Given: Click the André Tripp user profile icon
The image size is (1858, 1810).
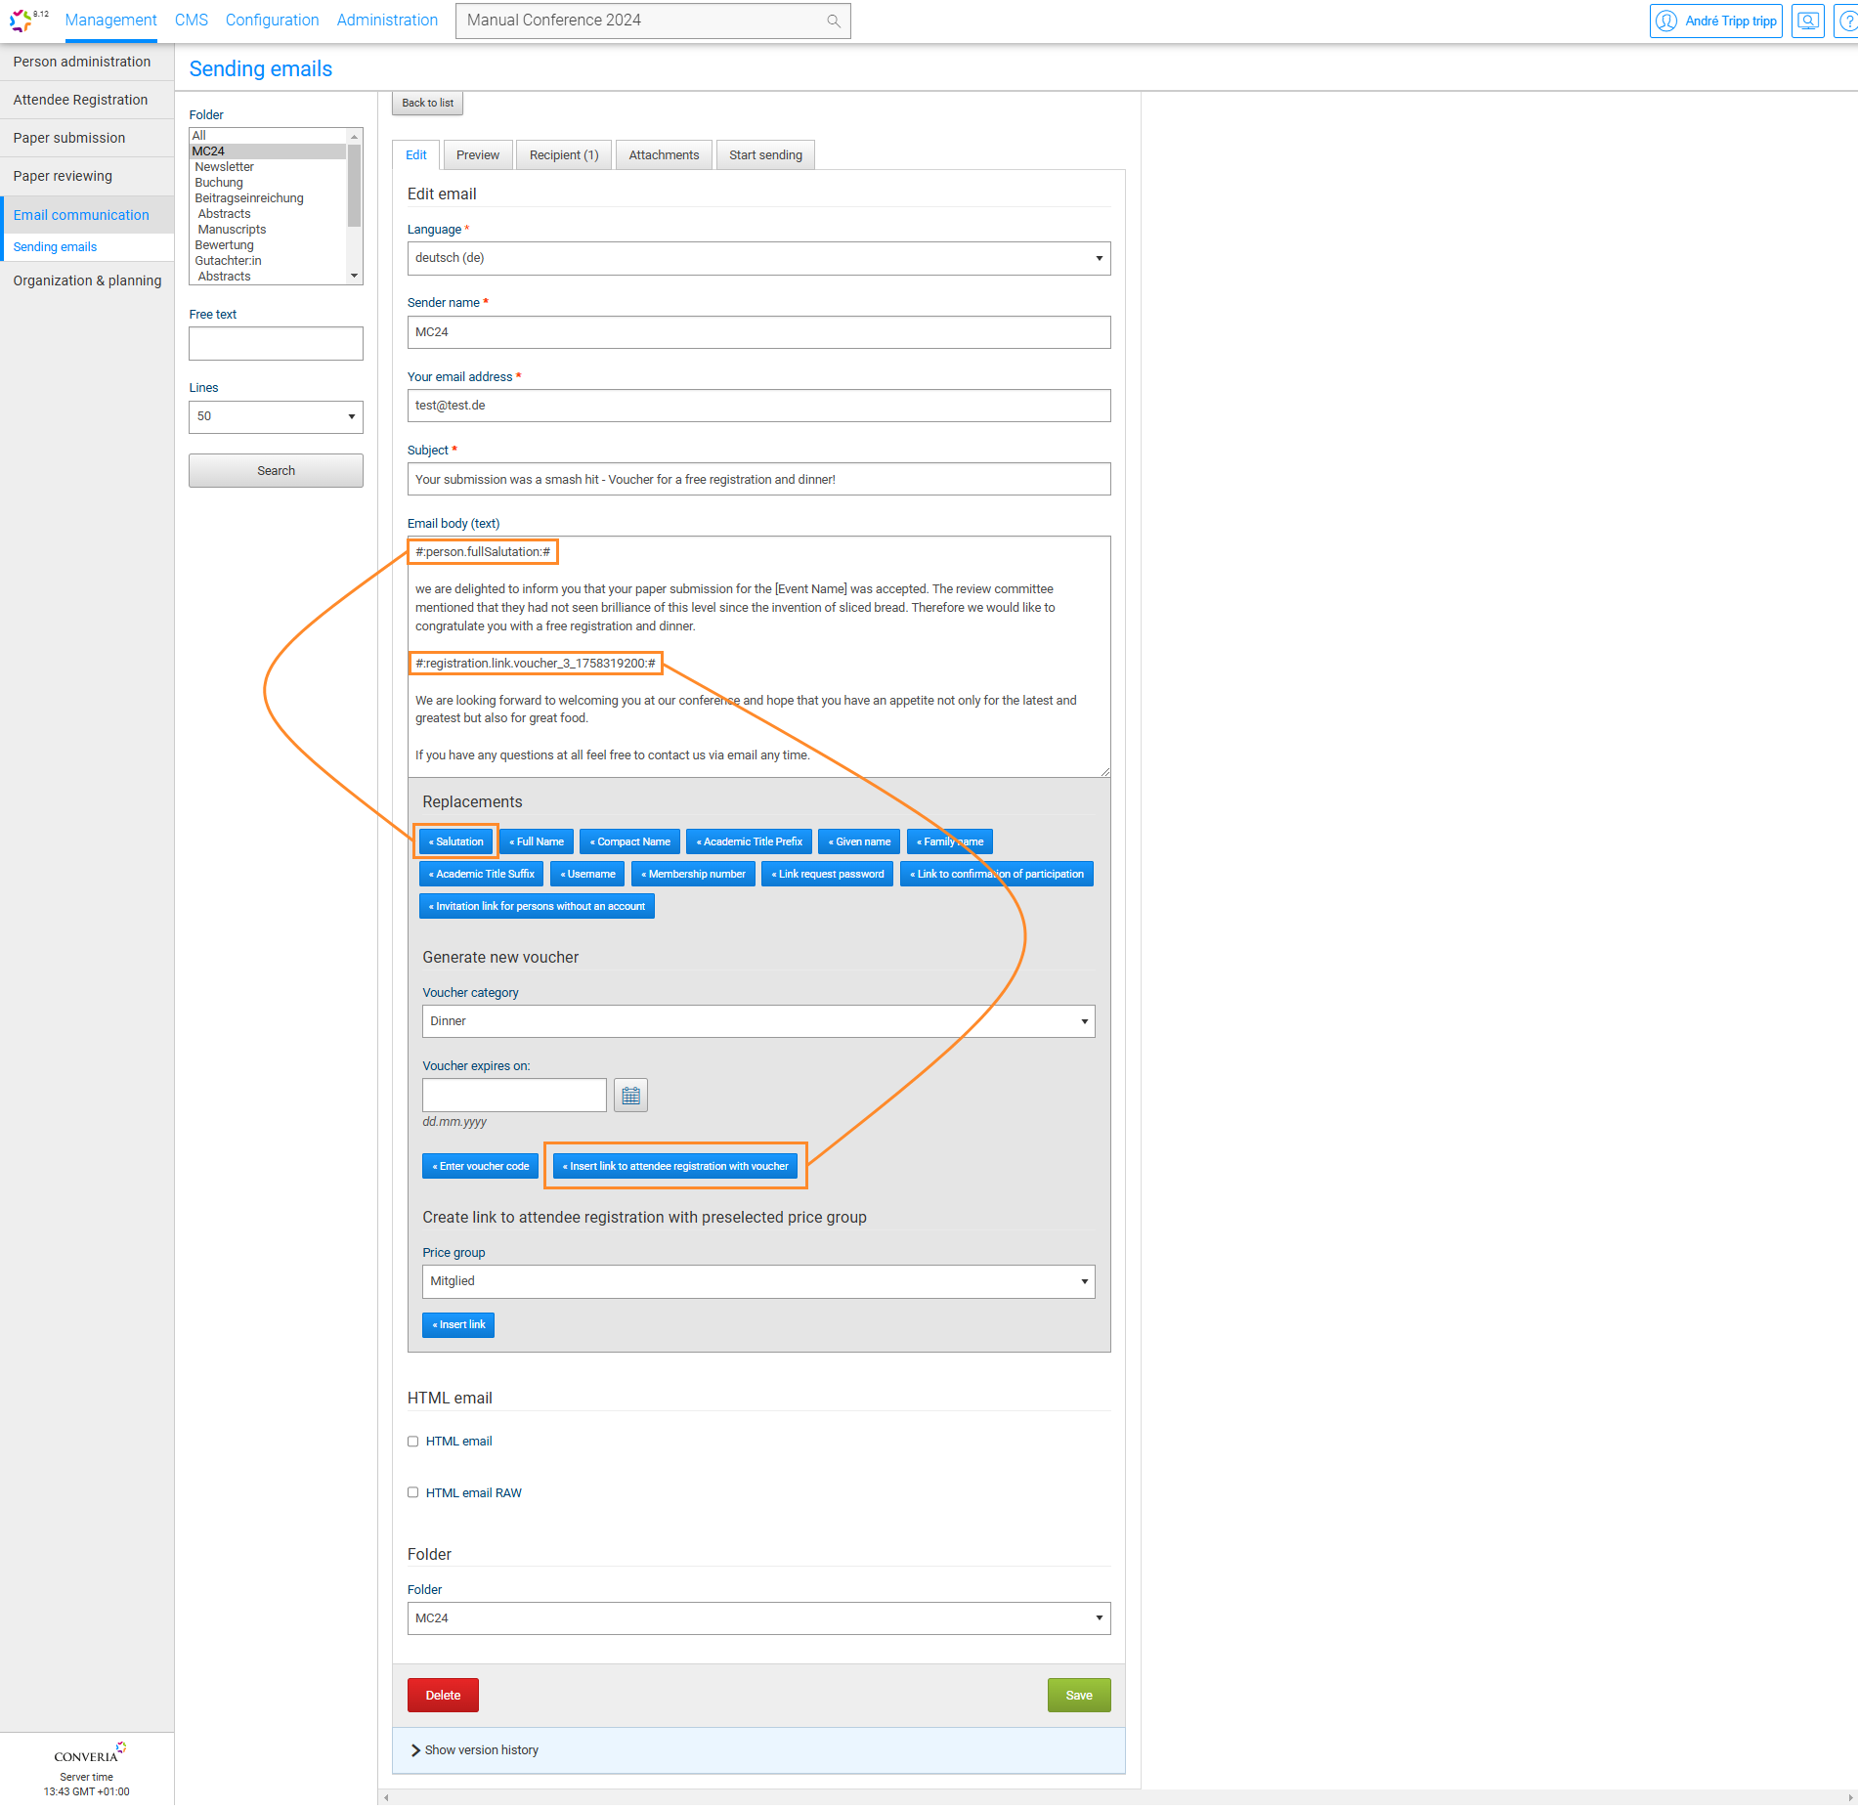Looking at the screenshot, I should [x=1666, y=21].
